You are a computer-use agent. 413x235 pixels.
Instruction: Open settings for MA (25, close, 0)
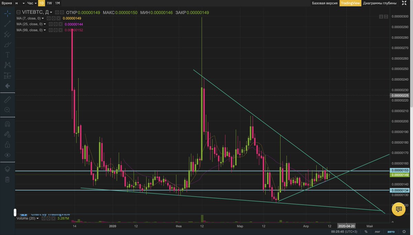(55, 24)
